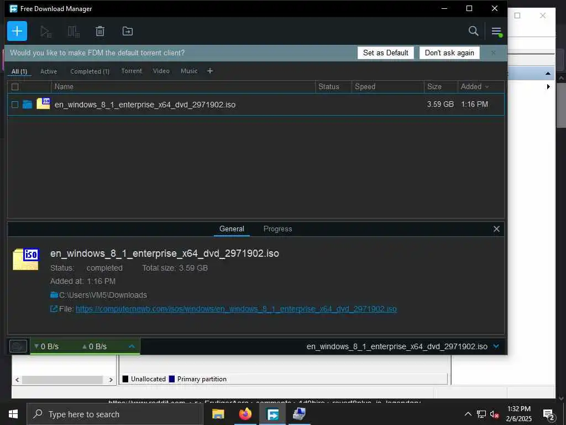Open the computernewb.com ISO file link

click(x=236, y=309)
